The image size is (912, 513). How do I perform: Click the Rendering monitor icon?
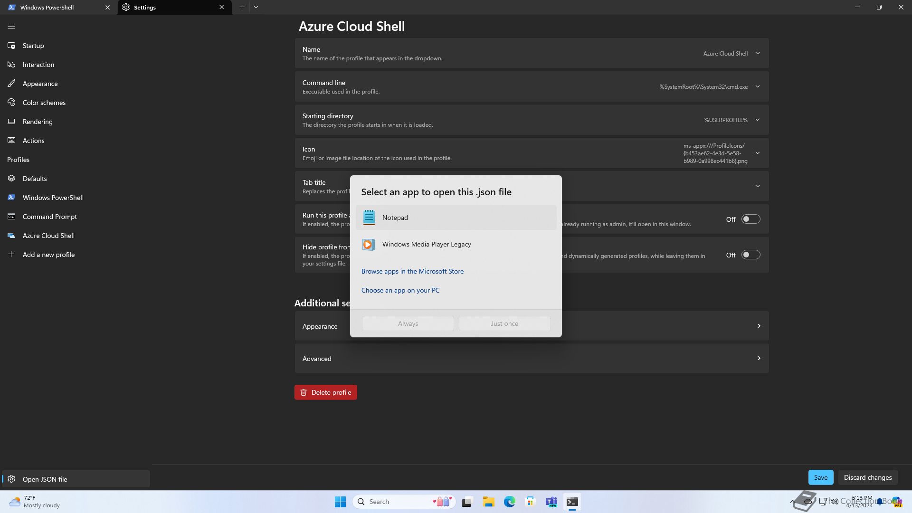tap(11, 122)
